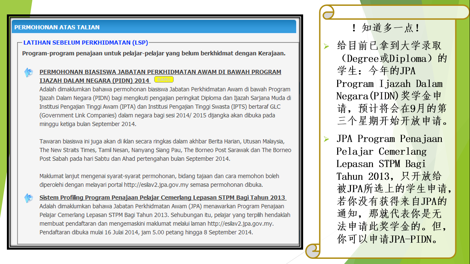Viewport: 470px width, 264px height.
Task: Select the "LATIHAN SEBELUM PERKHIDMATAN (LSP)" section title
Action: pos(86,43)
